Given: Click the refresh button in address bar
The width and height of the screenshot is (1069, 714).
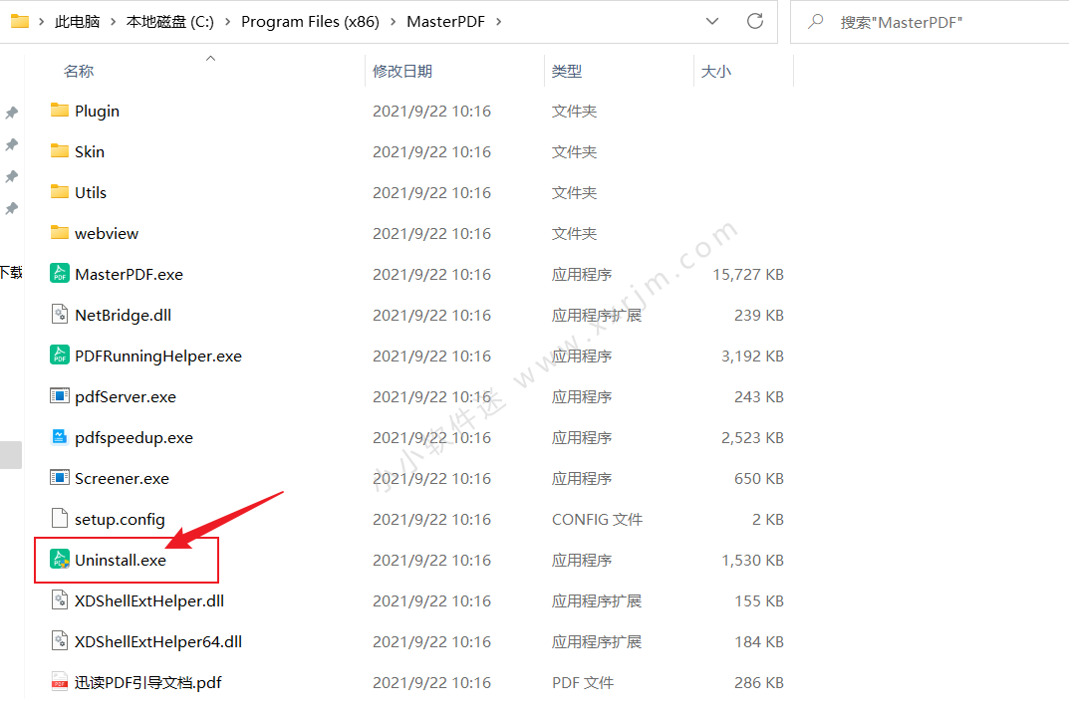Looking at the screenshot, I should click(755, 21).
